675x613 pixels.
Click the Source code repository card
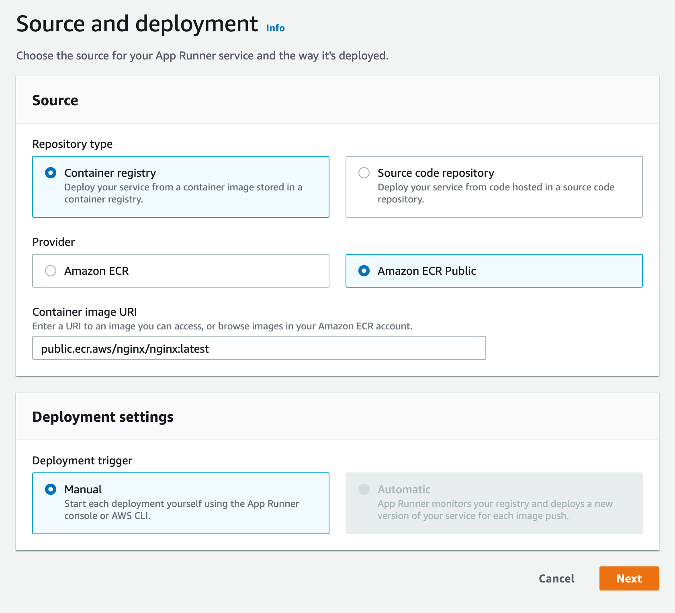point(493,186)
